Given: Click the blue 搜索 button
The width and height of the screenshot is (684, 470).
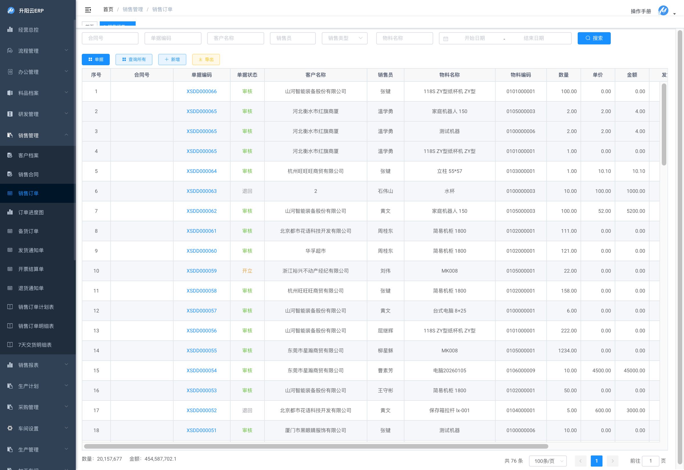Looking at the screenshot, I should coord(594,38).
